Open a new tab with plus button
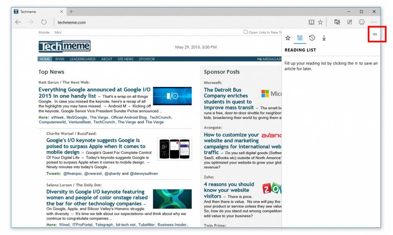 (x=71, y=12)
